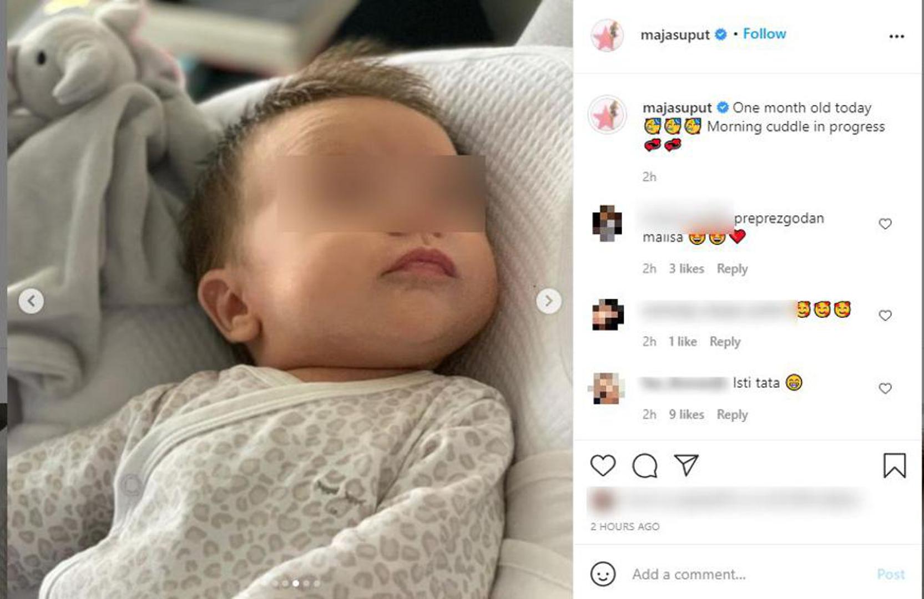The width and height of the screenshot is (924, 599).
Task: Click majasuput header profile picture
Action: tap(607, 35)
